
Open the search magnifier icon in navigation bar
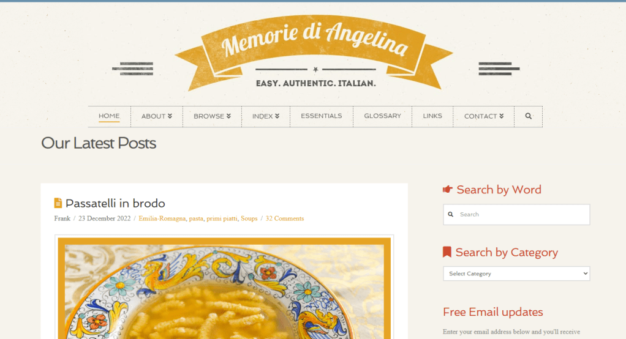click(528, 116)
